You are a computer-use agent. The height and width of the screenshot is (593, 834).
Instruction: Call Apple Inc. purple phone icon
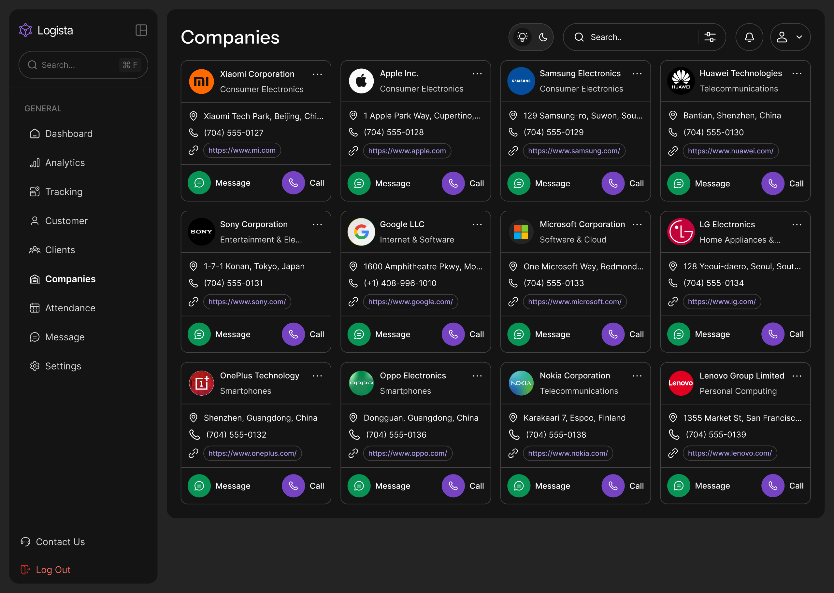click(453, 183)
